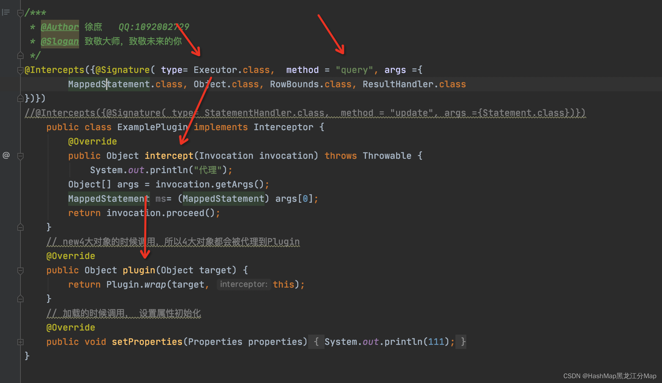
Task: Click the this keyword in Plugin.wrap
Action: [283, 285]
